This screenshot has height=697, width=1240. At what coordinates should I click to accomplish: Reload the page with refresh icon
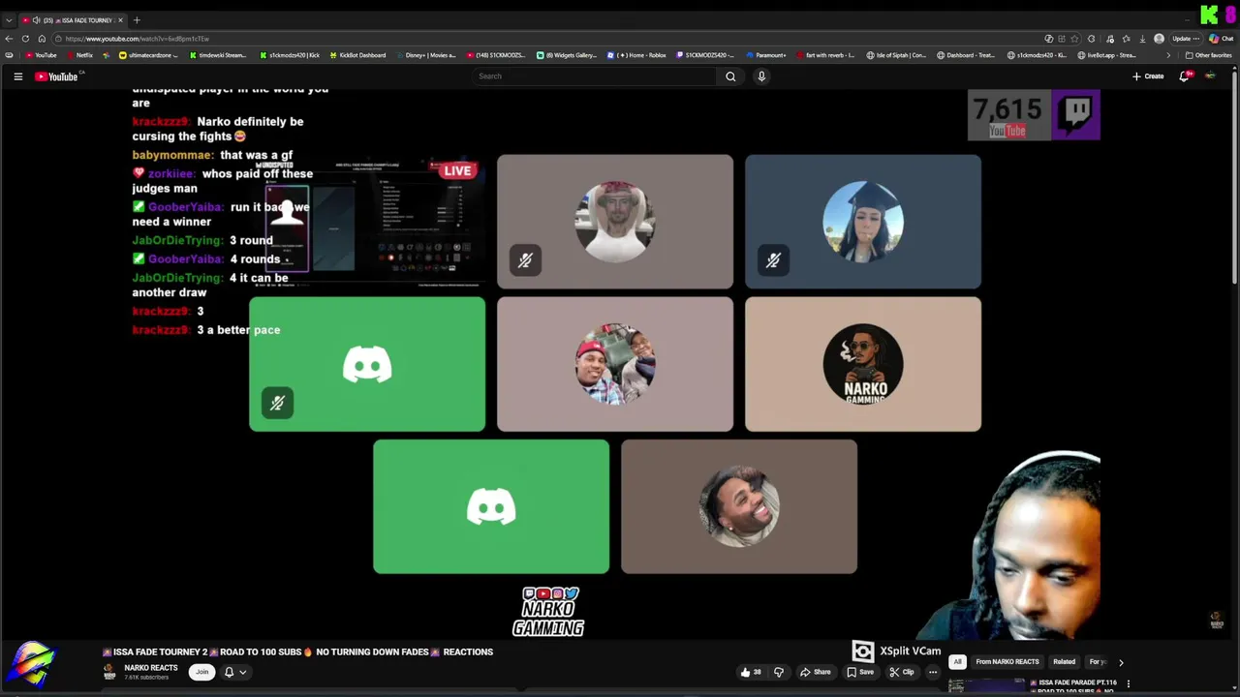tap(25, 39)
